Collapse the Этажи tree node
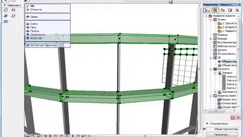This screenshot has width=243, height=137. click(x=211, y=20)
